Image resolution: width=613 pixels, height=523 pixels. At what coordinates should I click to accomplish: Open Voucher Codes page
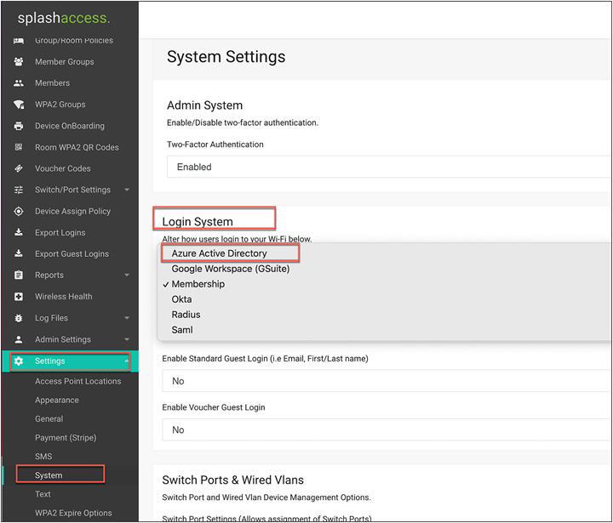[x=62, y=168]
